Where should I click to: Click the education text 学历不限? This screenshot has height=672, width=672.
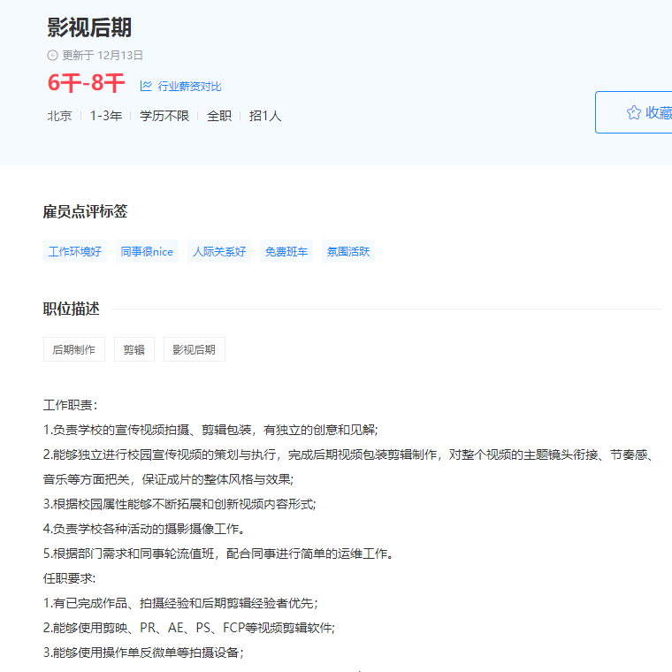(x=164, y=116)
